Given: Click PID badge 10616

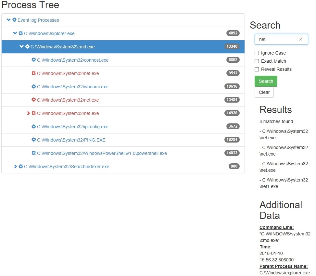Looking at the screenshot, I should (x=232, y=86).
